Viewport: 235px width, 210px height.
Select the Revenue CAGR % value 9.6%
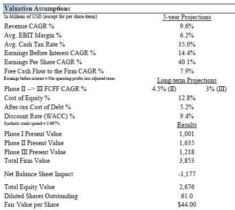tap(187, 26)
